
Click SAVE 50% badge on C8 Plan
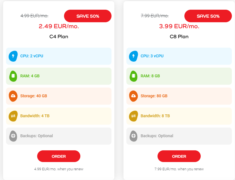pos(208,16)
